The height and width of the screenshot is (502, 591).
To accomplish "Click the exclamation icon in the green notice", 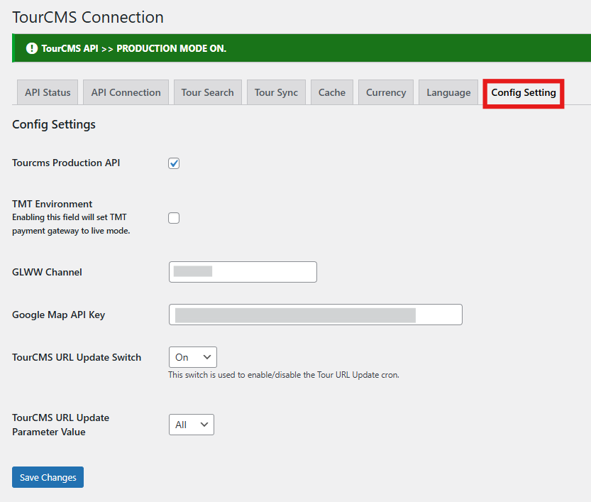I will (x=32, y=48).
